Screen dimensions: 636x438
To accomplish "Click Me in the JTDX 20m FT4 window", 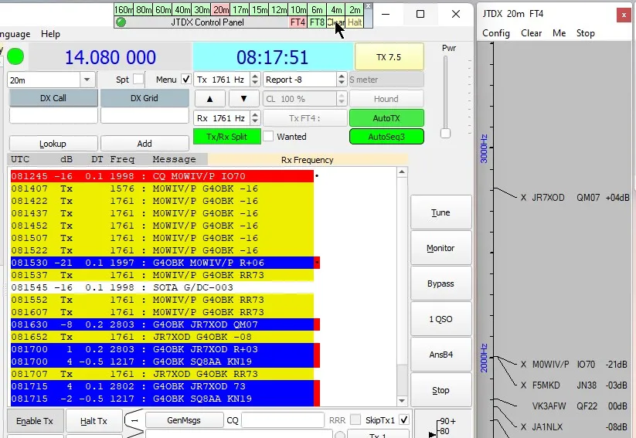I will coord(559,33).
